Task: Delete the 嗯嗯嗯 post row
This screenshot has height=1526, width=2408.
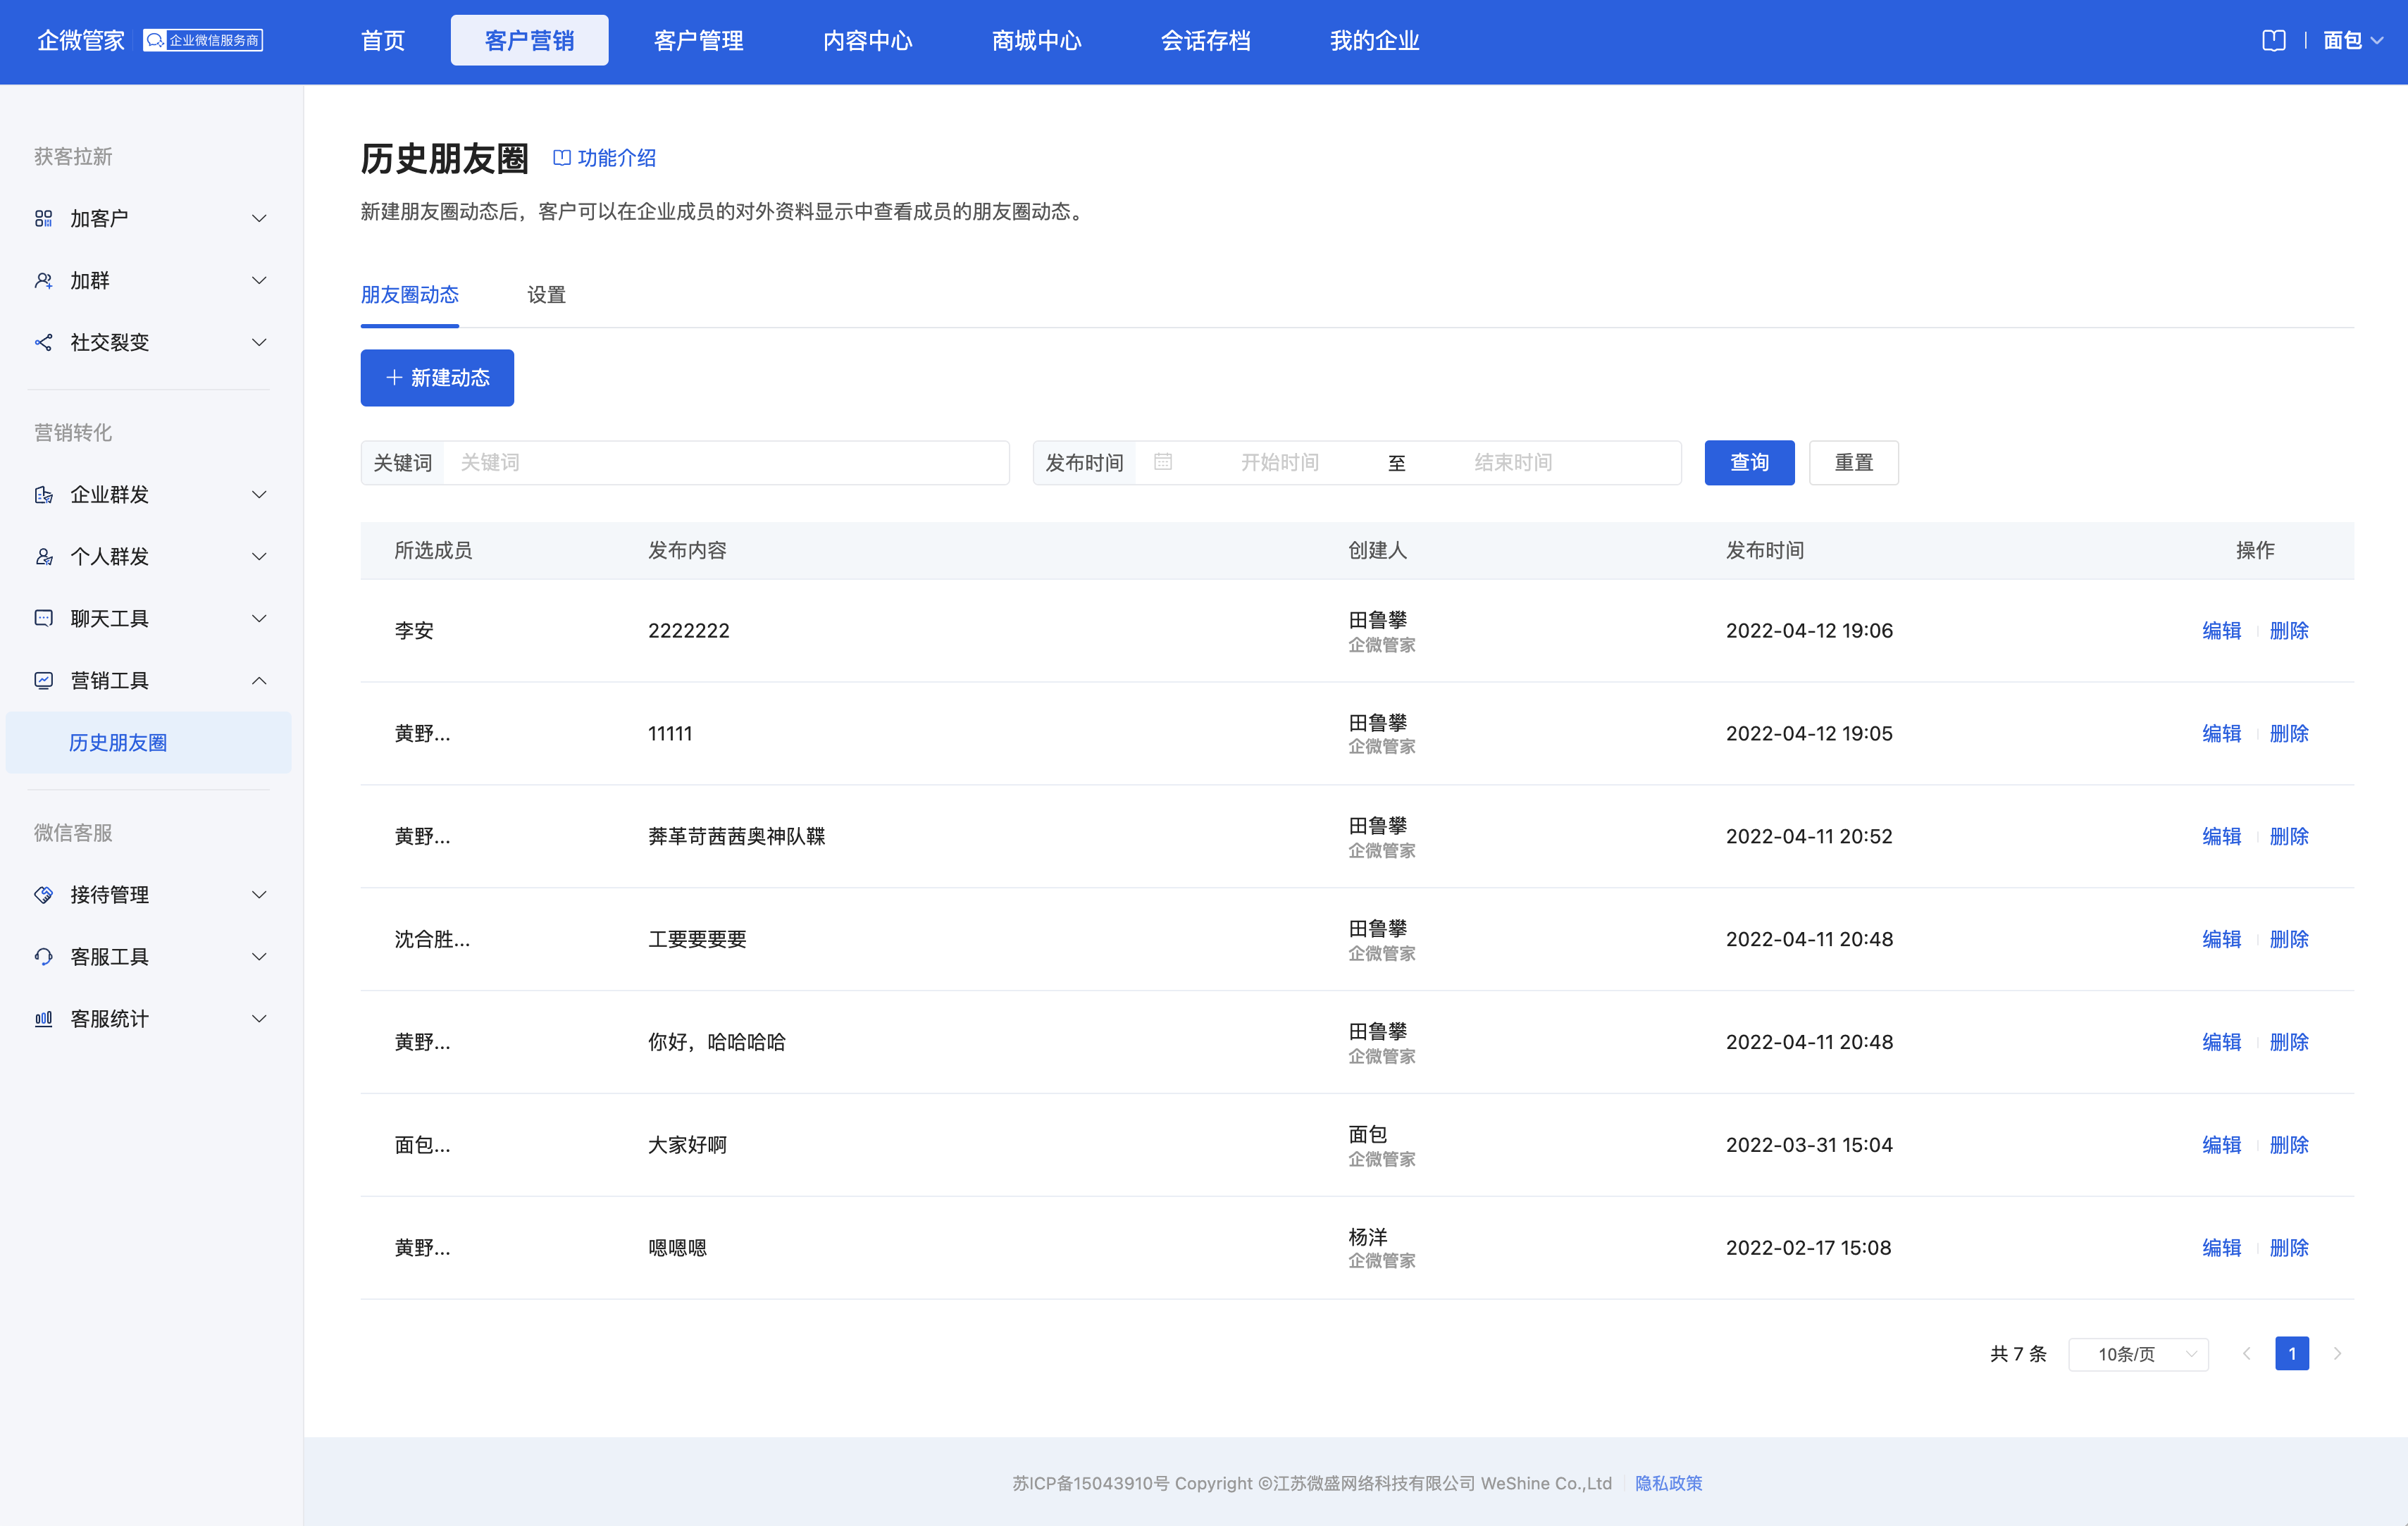Action: point(2289,1248)
